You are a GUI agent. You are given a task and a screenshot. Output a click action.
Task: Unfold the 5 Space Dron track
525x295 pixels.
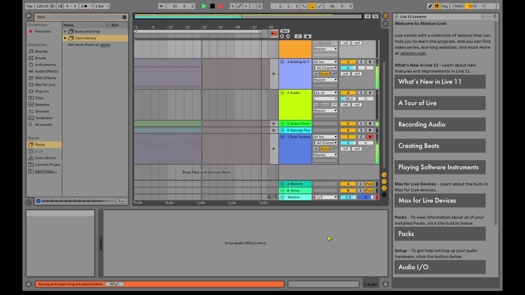(282, 123)
